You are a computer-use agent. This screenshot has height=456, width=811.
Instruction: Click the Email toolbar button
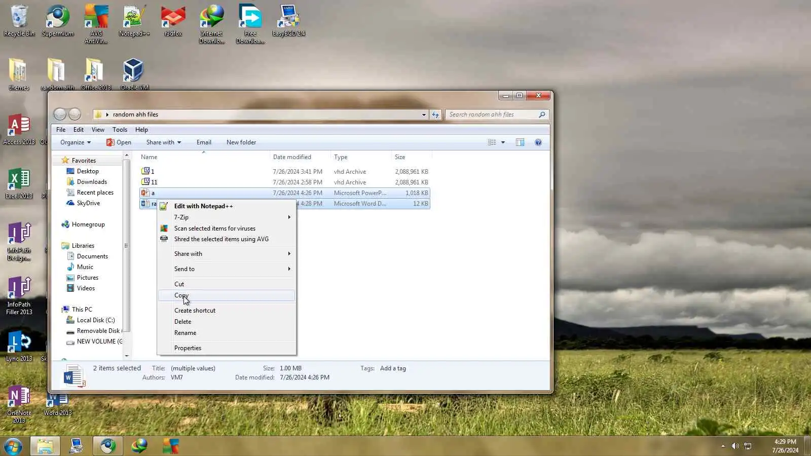[204, 142]
